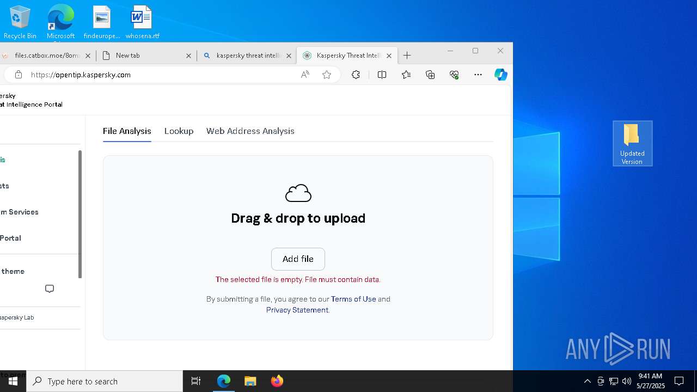
Task: Close the kaspersky search results tab
Action: (289, 56)
